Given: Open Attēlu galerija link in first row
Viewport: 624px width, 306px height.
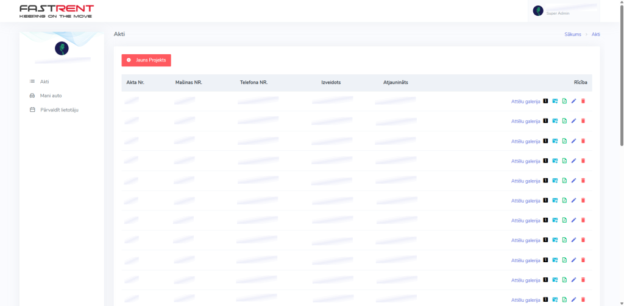Looking at the screenshot, I should (x=525, y=102).
